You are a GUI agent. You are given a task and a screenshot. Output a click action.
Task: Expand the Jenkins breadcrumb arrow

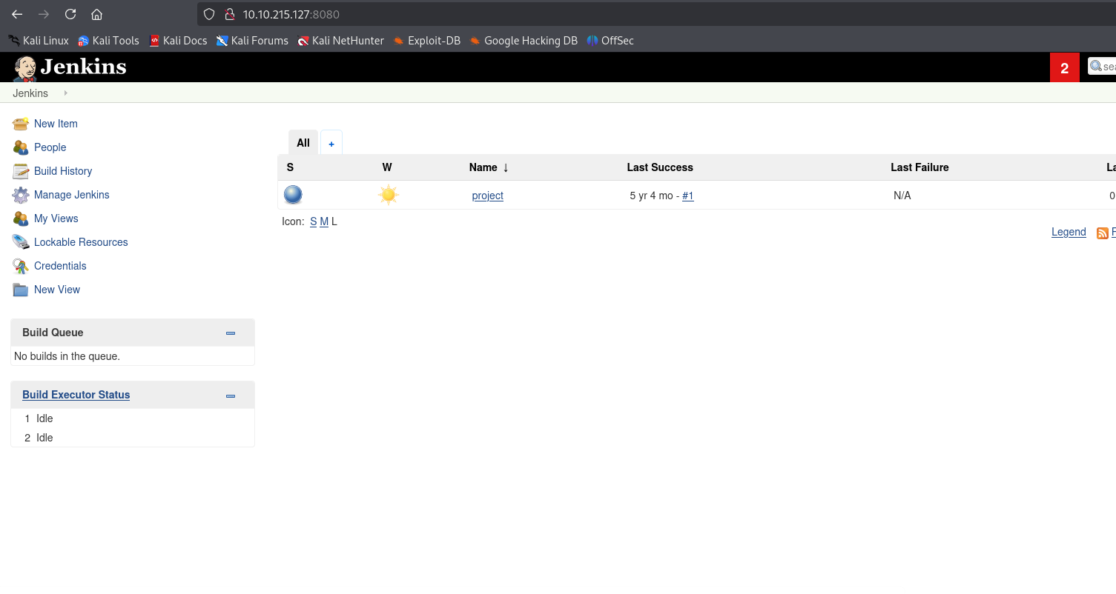(65, 93)
